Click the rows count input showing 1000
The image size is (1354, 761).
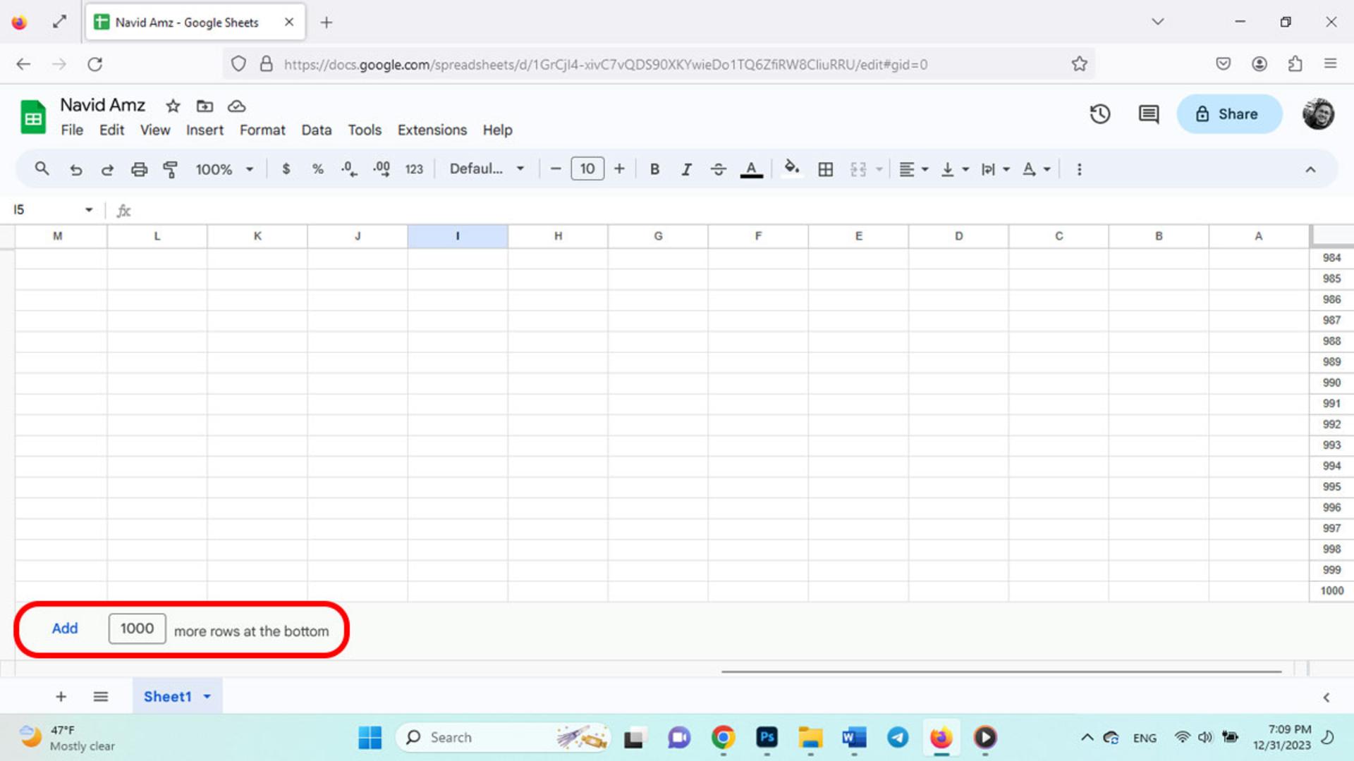pyautogui.click(x=137, y=629)
